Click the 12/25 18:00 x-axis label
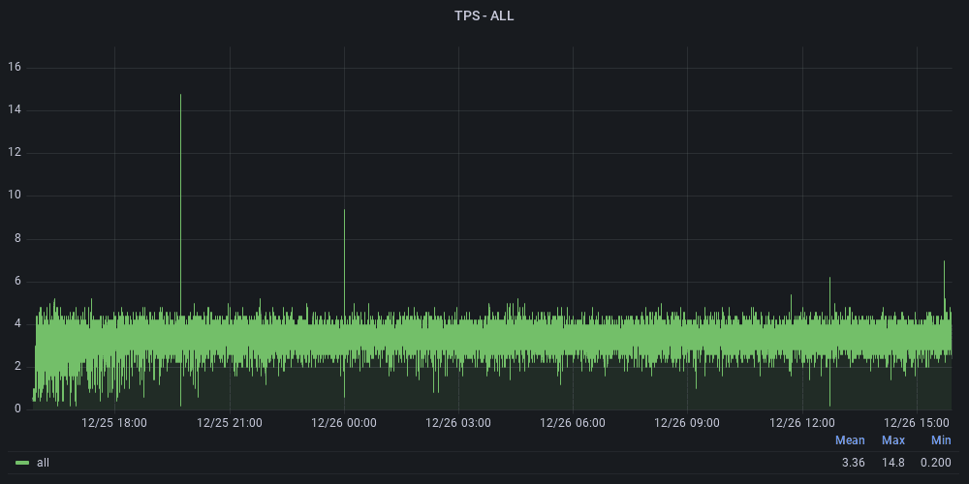Image resolution: width=969 pixels, height=484 pixels. tap(114, 423)
